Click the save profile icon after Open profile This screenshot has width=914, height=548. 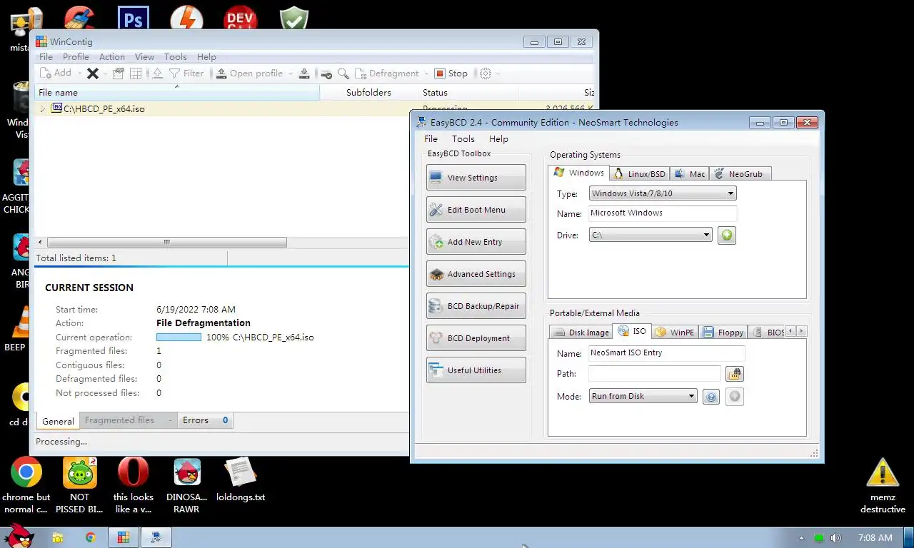coord(304,73)
